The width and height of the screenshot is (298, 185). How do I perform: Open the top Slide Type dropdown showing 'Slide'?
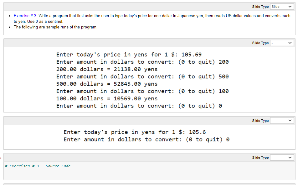pyautogui.click(x=281, y=7)
